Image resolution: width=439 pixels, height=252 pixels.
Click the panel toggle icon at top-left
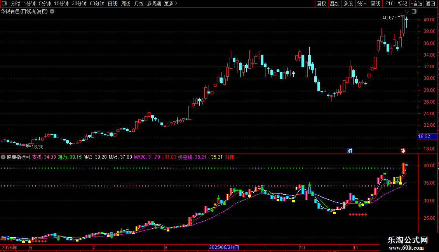pyautogui.click(x=4, y=3)
